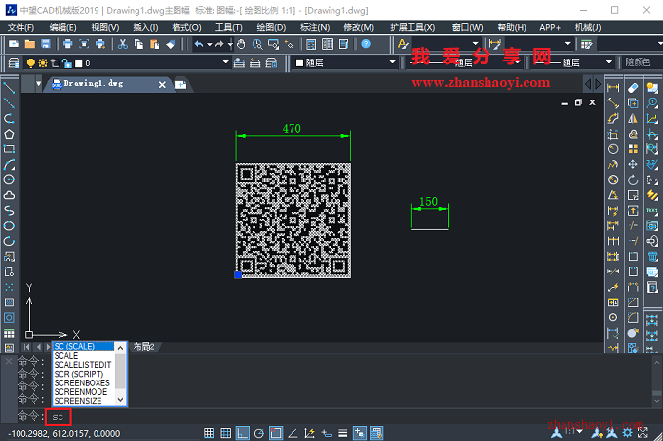Select the Polygon tool in left toolbar
663x441 pixels.
coord(9,135)
